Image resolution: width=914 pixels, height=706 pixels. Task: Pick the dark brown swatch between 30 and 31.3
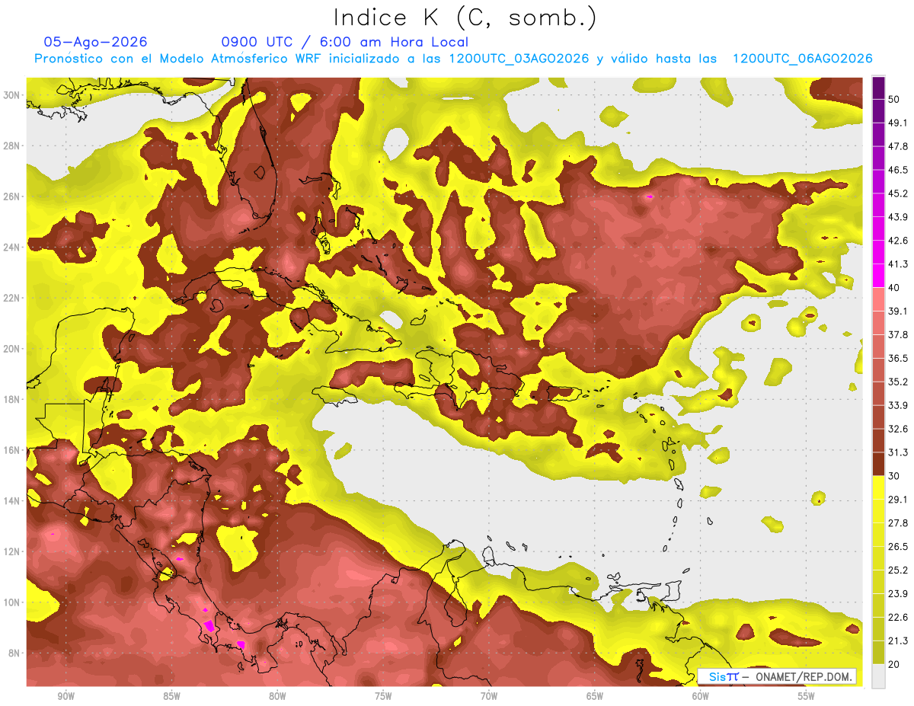click(x=878, y=464)
